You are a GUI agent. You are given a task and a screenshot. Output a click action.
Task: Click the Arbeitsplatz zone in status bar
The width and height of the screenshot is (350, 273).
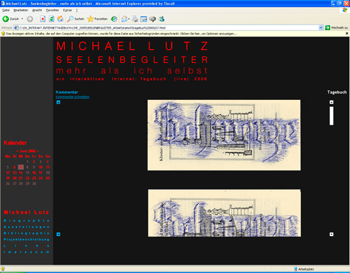pyautogui.click(x=304, y=269)
